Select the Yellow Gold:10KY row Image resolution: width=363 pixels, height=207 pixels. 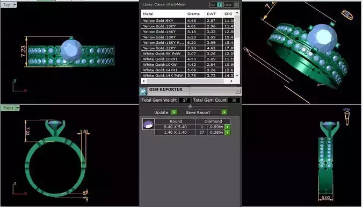point(187,26)
